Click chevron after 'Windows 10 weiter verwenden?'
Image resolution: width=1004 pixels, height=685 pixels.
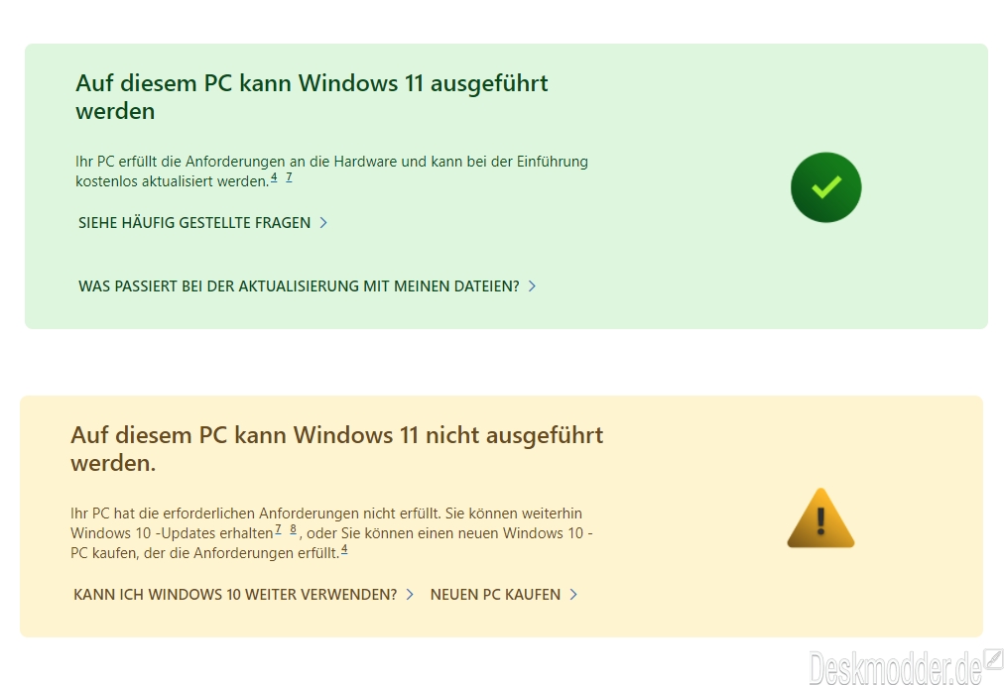click(410, 594)
